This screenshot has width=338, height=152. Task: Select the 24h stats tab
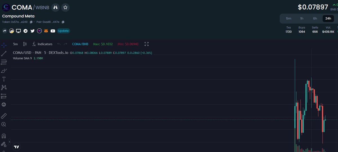(x=328, y=19)
